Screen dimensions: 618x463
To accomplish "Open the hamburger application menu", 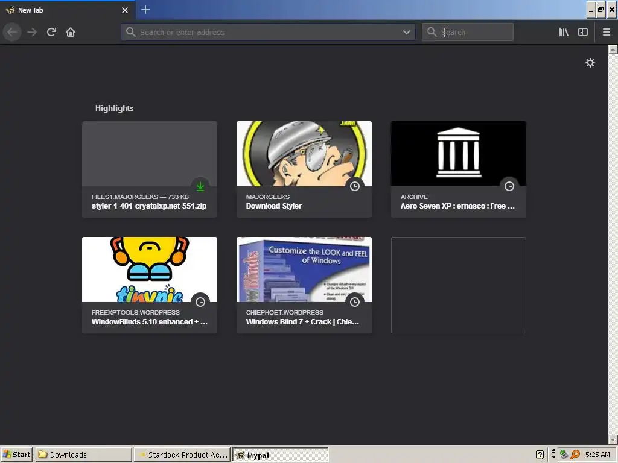I will point(607,32).
